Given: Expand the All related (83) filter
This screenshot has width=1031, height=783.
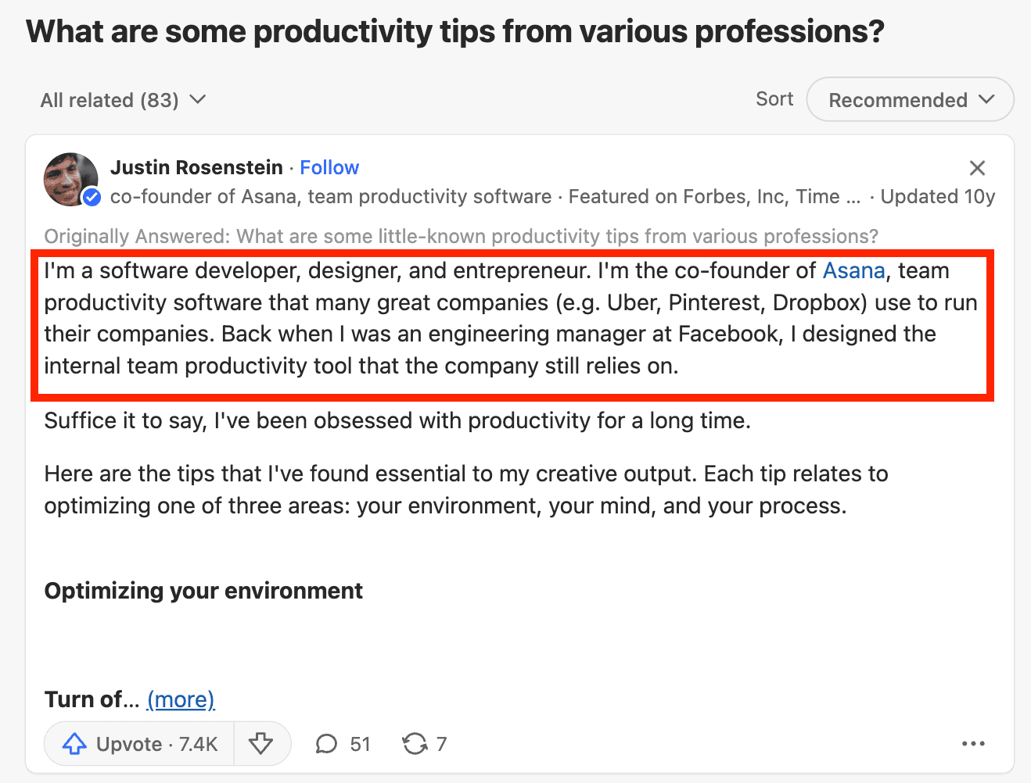Looking at the screenshot, I should point(123,100).
